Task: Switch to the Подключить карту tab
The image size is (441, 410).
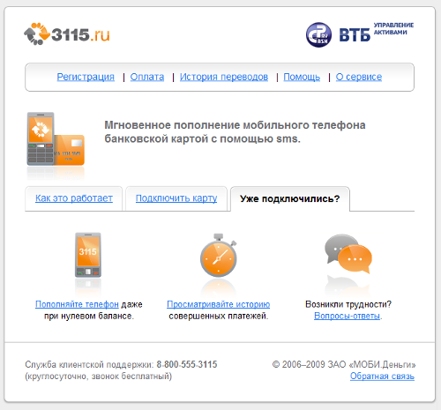Action: tap(176, 198)
